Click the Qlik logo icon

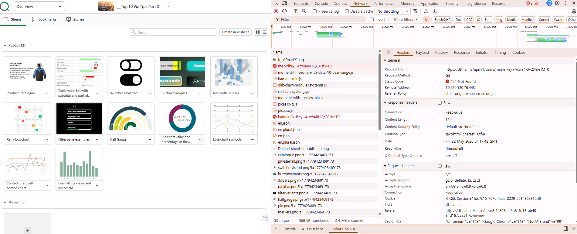click(4, 6)
